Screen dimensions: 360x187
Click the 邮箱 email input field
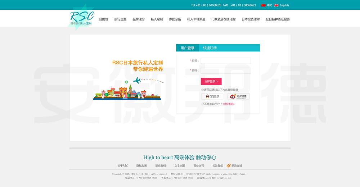click(226, 61)
